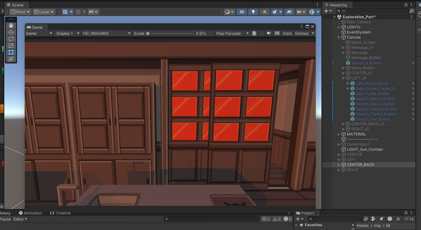Open the Gizmos button in Game view
Screen dimensions: 421x230
pyautogui.click(x=302, y=34)
